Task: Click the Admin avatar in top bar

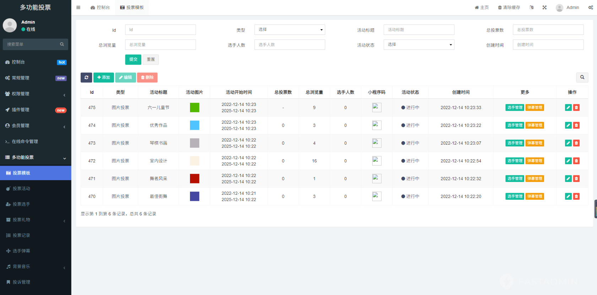Action: tap(559, 8)
